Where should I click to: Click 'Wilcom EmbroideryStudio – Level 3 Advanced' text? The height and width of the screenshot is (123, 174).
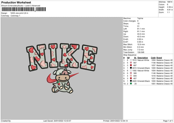(x=21, y=6)
